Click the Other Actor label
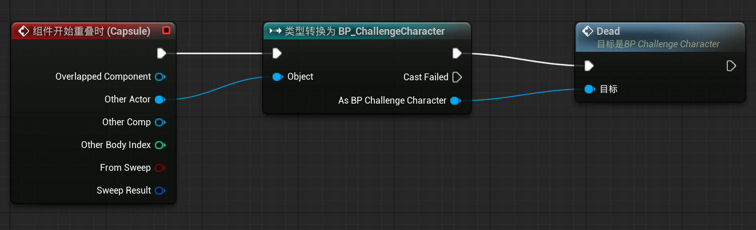Image resolution: width=756 pixels, height=230 pixels. coord(127,99)
